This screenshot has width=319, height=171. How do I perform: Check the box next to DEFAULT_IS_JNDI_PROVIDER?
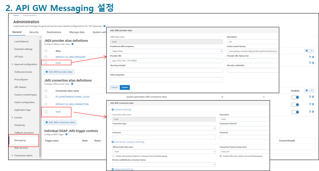(x=46, y=57)
